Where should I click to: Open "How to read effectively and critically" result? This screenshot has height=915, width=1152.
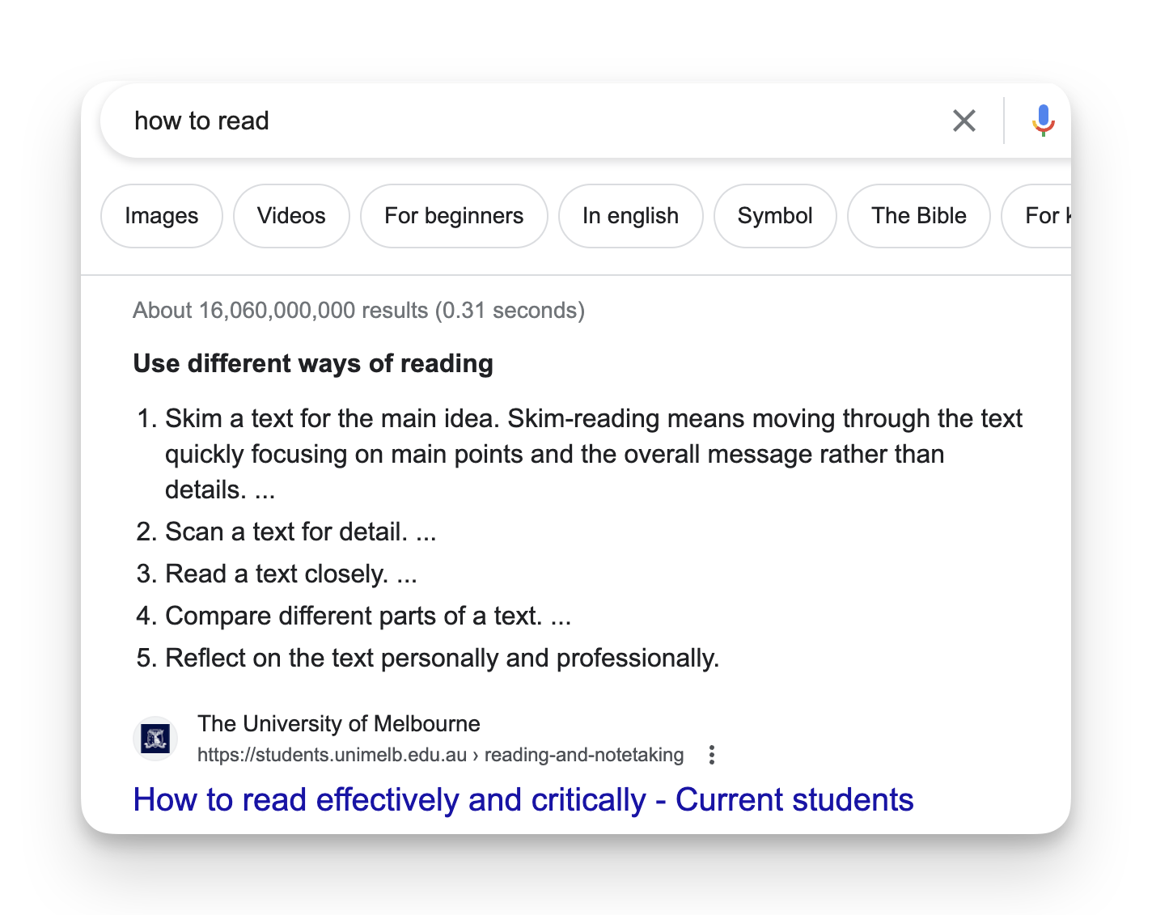523,799
